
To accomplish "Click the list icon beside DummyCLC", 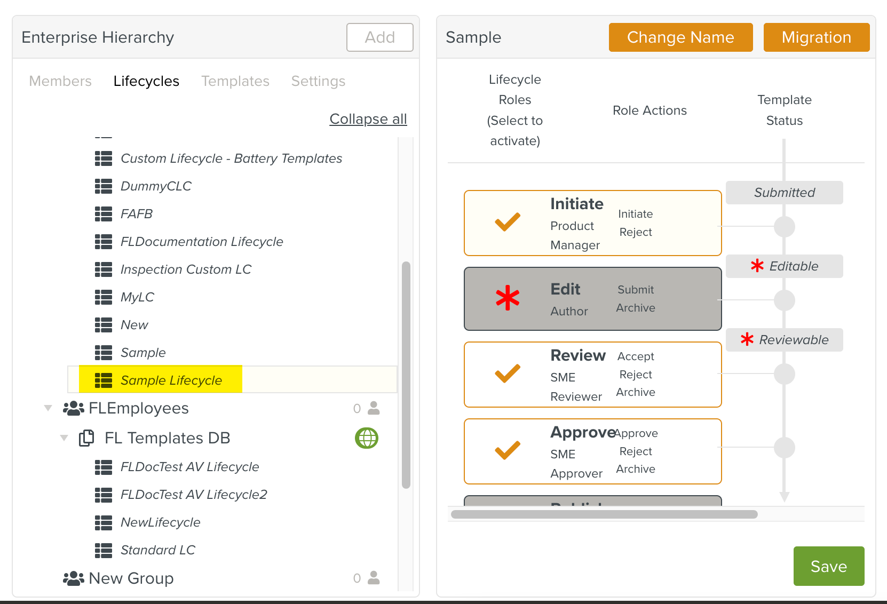I will coord(103,186).
